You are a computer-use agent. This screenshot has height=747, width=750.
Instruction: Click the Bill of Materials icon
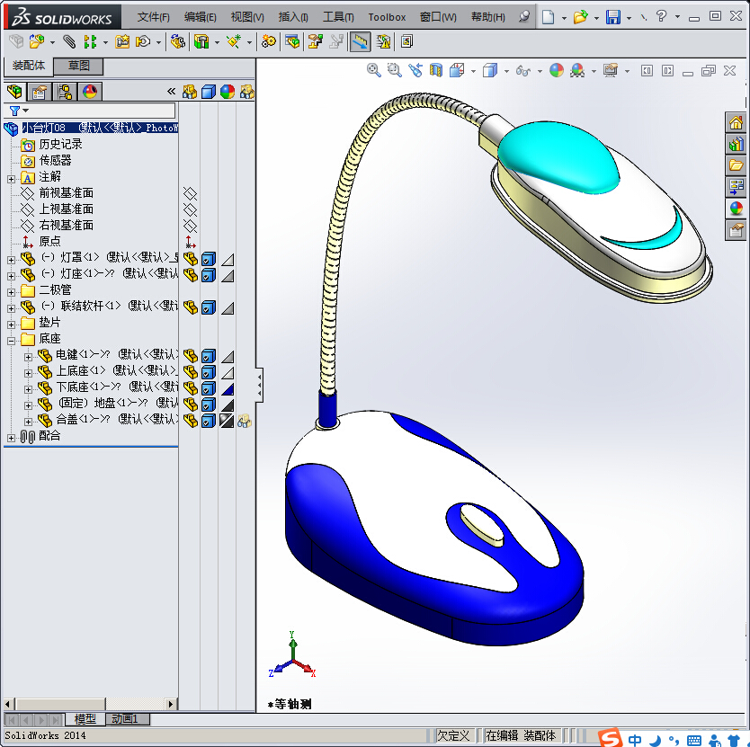[292, 41]
